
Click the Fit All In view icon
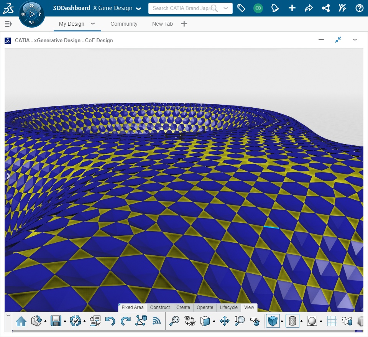point(175,321)
